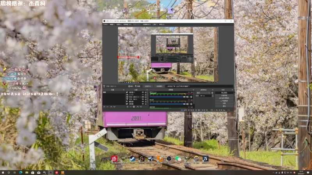Open Task View on taskbar

[x=14, y=173]
